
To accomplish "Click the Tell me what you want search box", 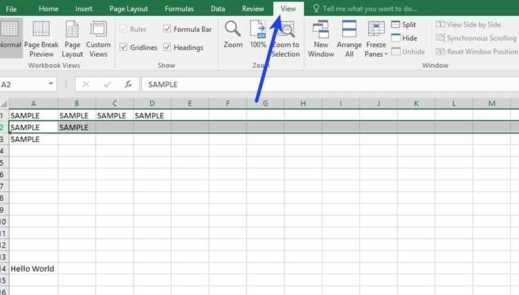I will 370,9.
